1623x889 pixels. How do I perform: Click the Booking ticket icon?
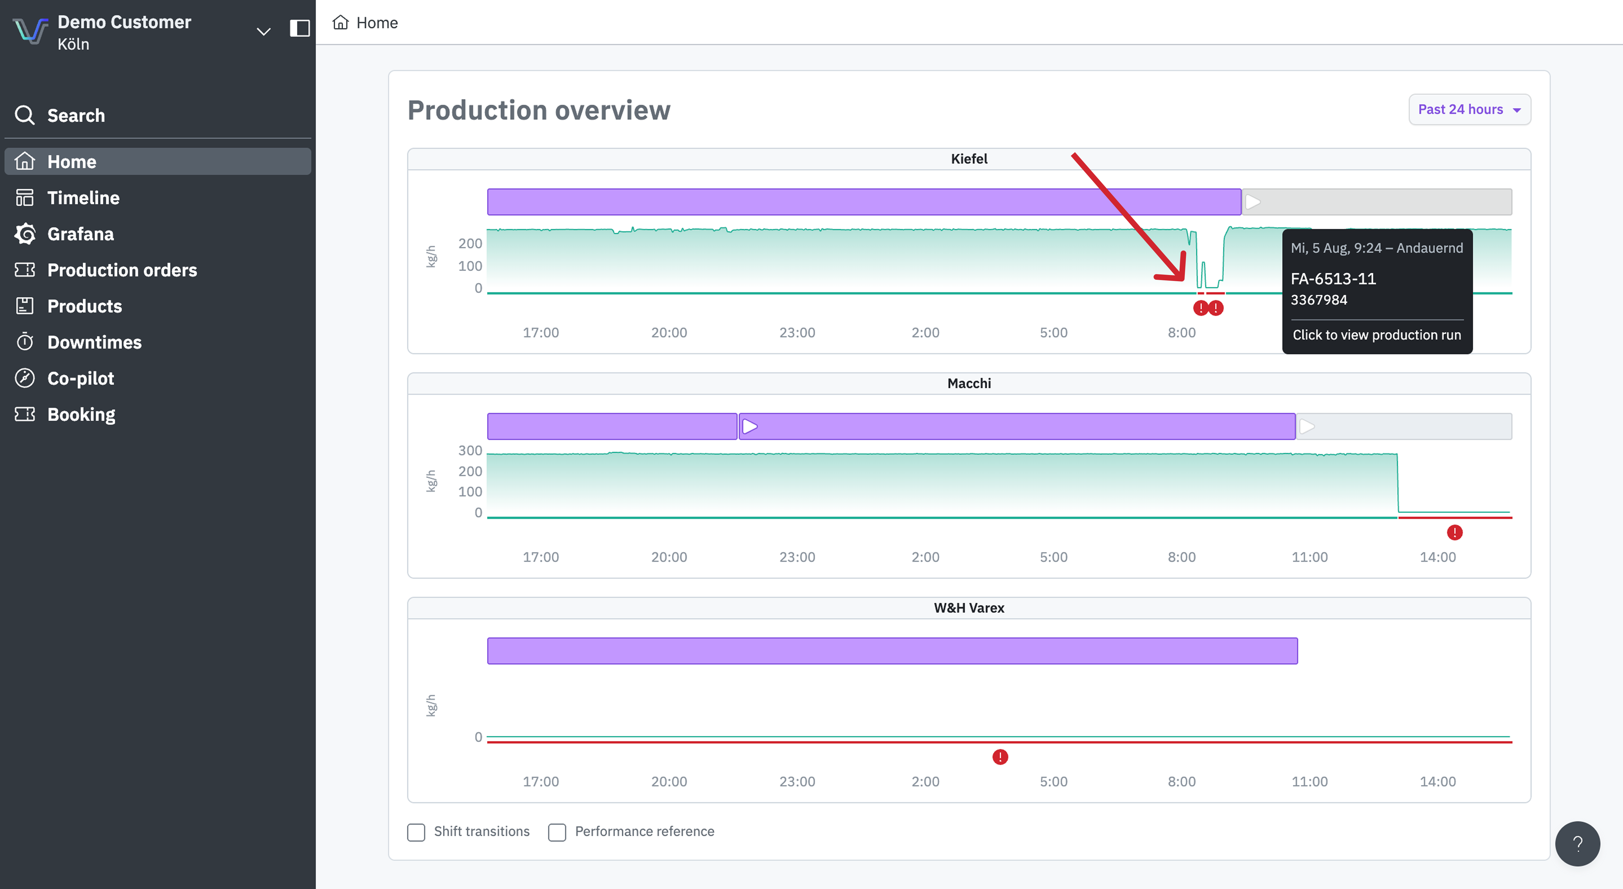coord(25,415)
